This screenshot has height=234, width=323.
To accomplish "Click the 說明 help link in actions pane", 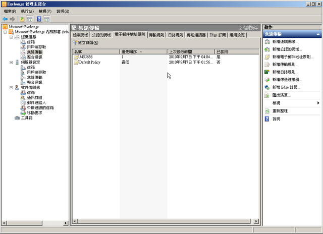I will click(276, 119).
